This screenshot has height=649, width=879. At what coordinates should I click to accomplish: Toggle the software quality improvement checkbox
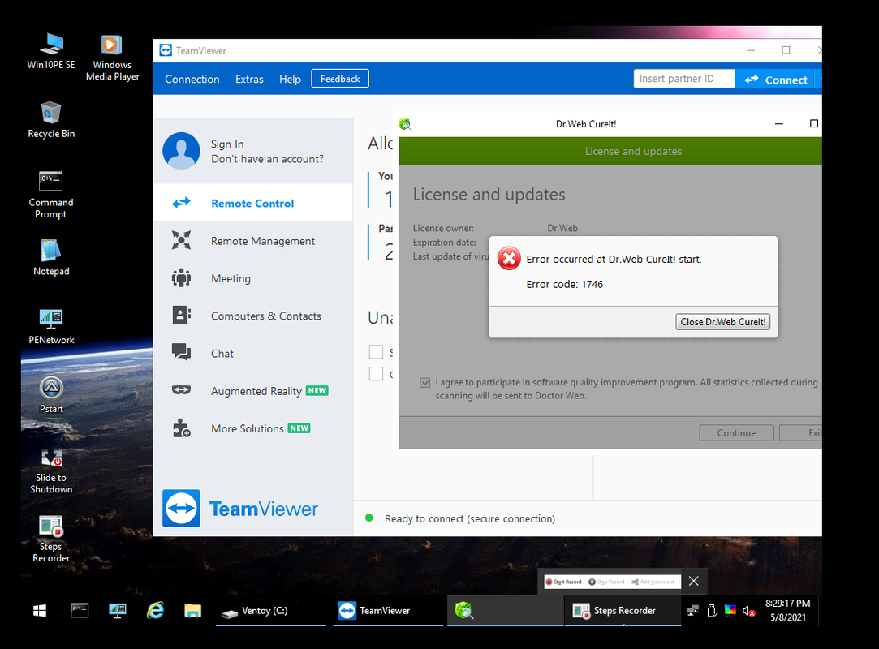(425, 383)
